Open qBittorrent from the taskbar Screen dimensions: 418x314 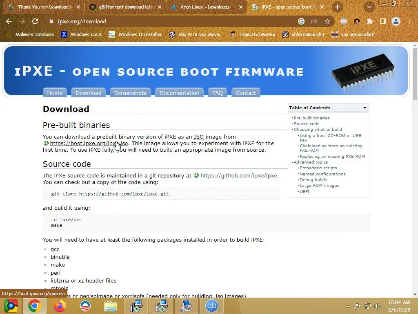(x=212, y=306)
